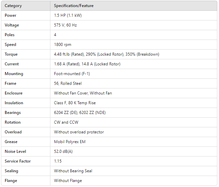Select the 575 V, 60 Hz cell
Viewport: 219px width, 187px height.
coord(65,25)
